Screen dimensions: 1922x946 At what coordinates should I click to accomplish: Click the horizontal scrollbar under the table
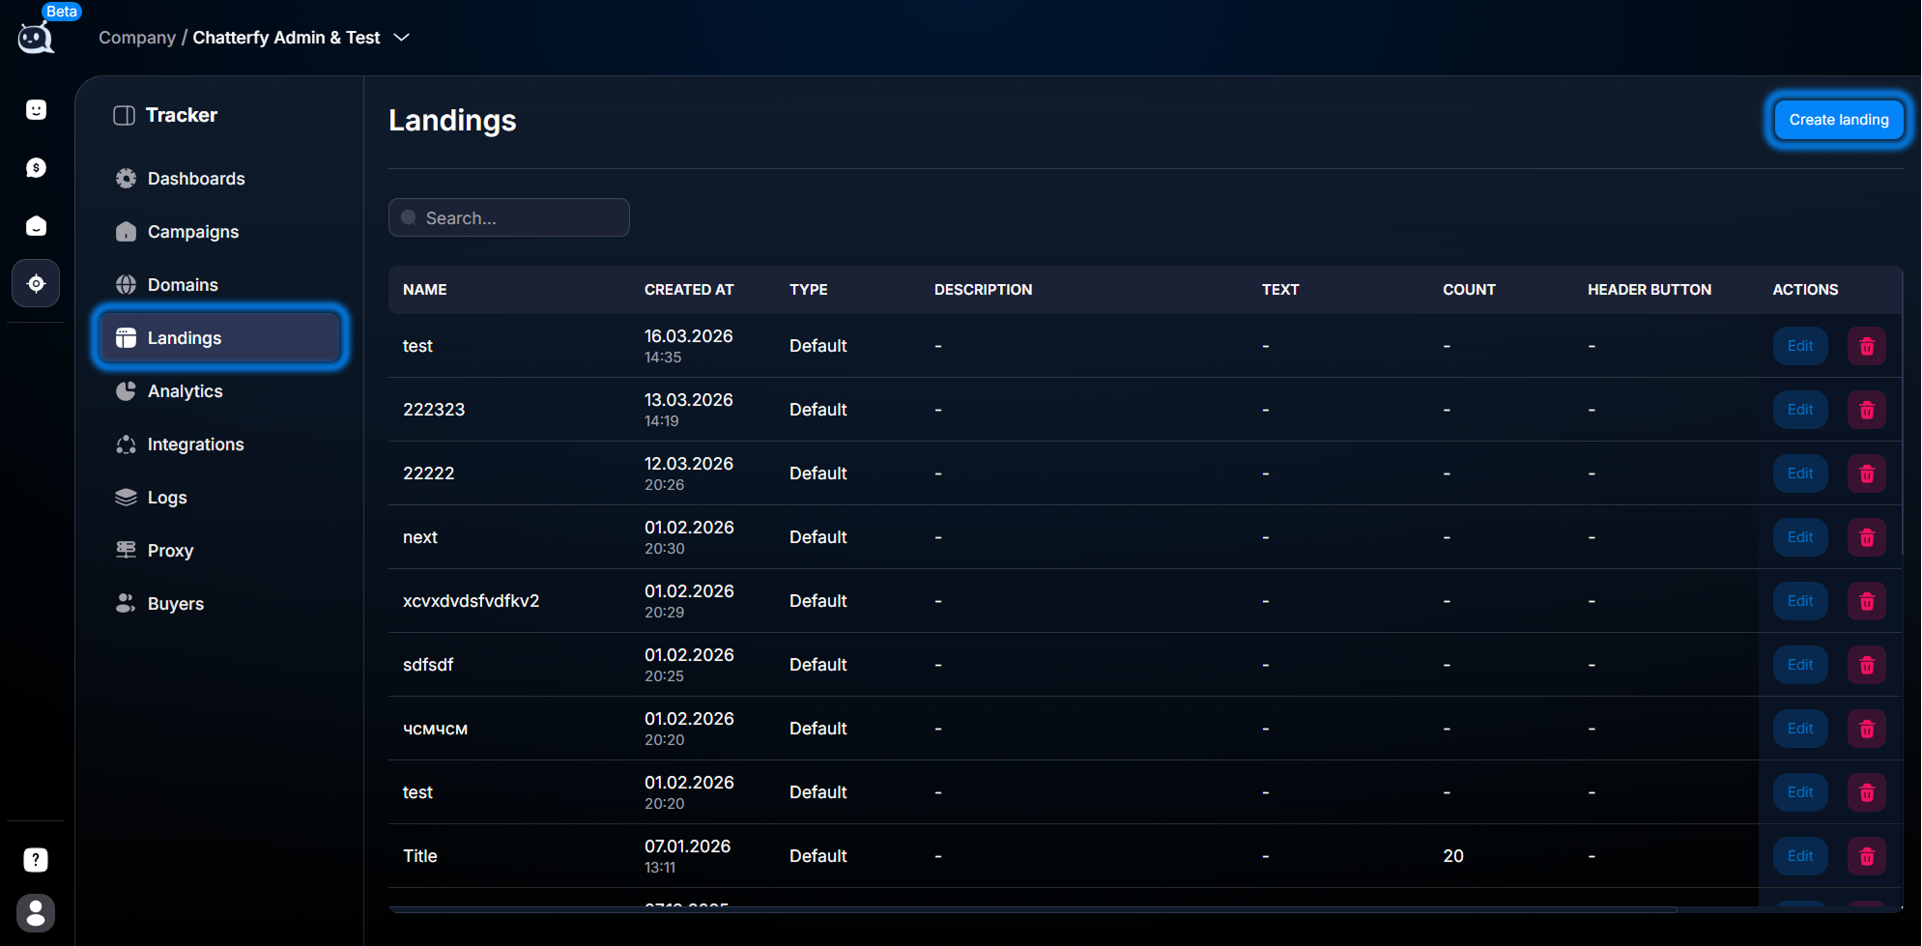(1032, 909)
